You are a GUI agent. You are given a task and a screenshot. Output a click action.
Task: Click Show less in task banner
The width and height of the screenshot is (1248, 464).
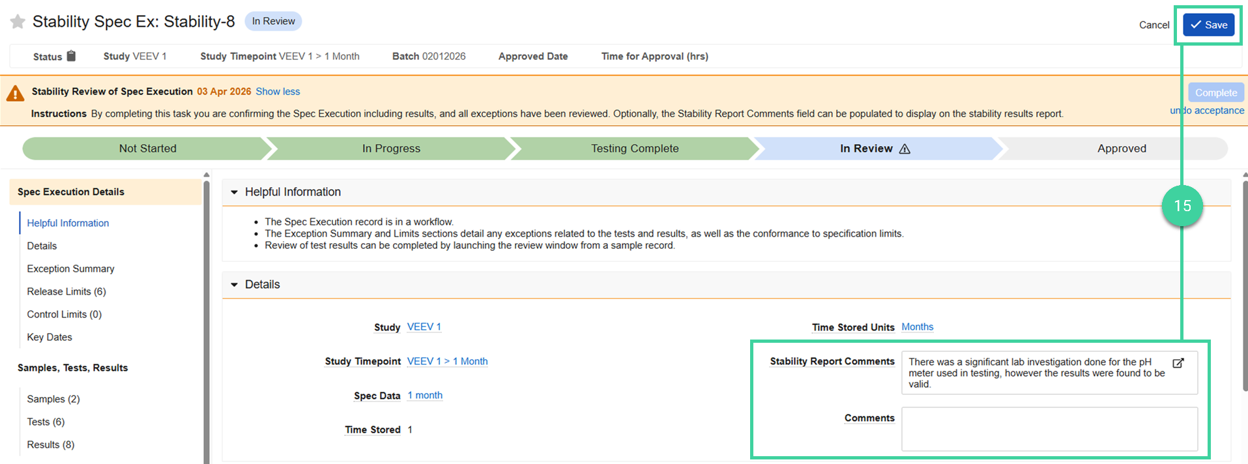(x=278, y=92)
